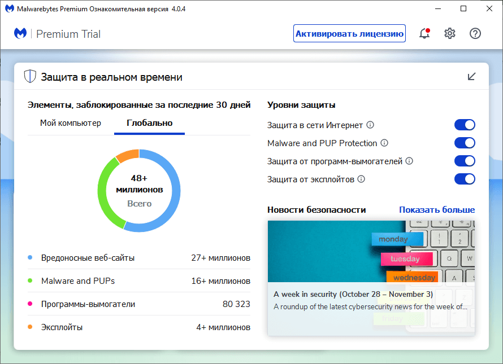Open the help question mark icon

[x=475, y=33]
